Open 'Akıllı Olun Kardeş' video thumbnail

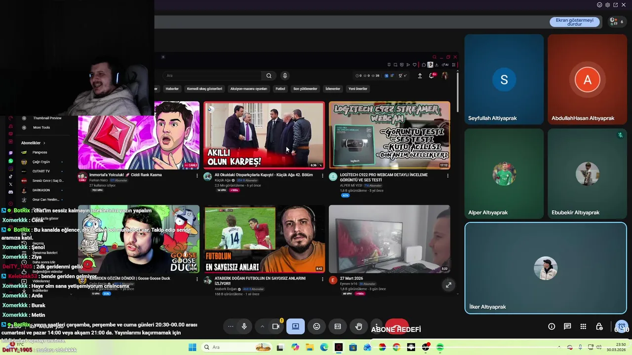(x=264, y=135)
